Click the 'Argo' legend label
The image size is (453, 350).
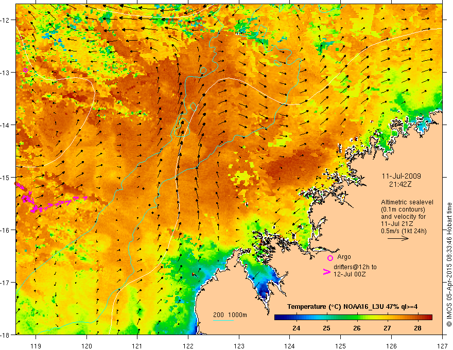344,257
